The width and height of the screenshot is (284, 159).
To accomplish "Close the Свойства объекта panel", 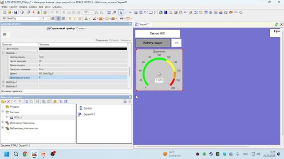I will (130, 23).
